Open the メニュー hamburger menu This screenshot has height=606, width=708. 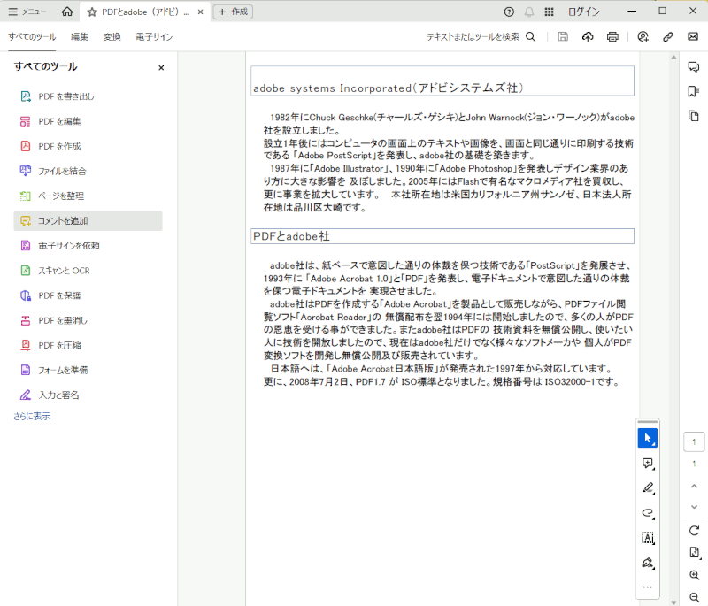coord(27,12)
